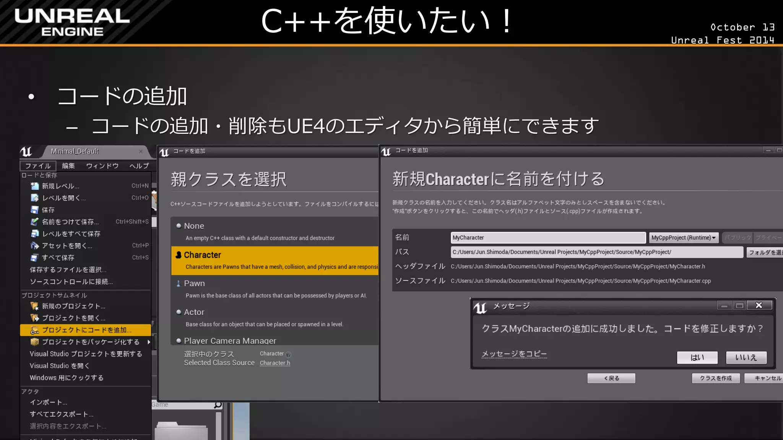Click the Open Level (レベルを開く) icon
The width and height of the screenshot is (783, 440).
[35, 198]
